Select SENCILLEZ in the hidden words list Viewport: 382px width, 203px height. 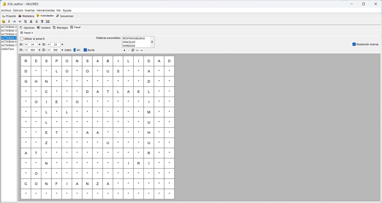click(129, 42)
